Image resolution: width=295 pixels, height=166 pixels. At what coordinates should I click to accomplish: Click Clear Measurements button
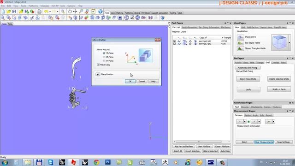[264, 142]
